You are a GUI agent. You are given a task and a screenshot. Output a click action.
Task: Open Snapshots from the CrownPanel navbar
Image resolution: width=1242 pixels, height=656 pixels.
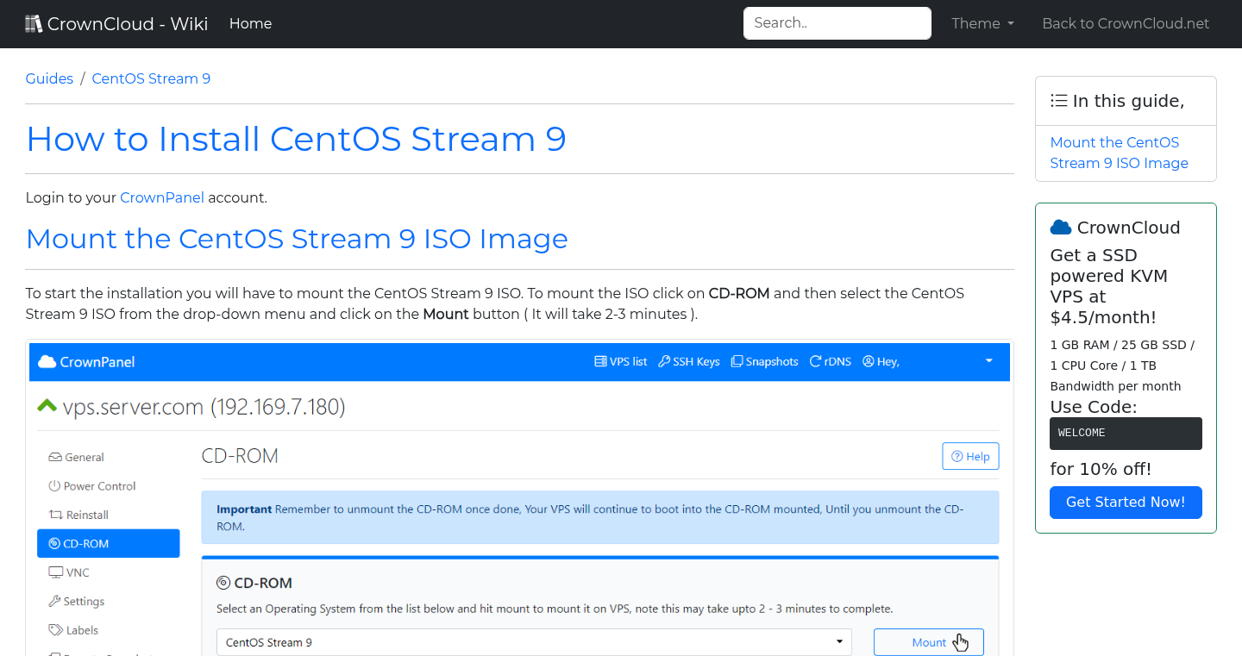tap(738, 361)
